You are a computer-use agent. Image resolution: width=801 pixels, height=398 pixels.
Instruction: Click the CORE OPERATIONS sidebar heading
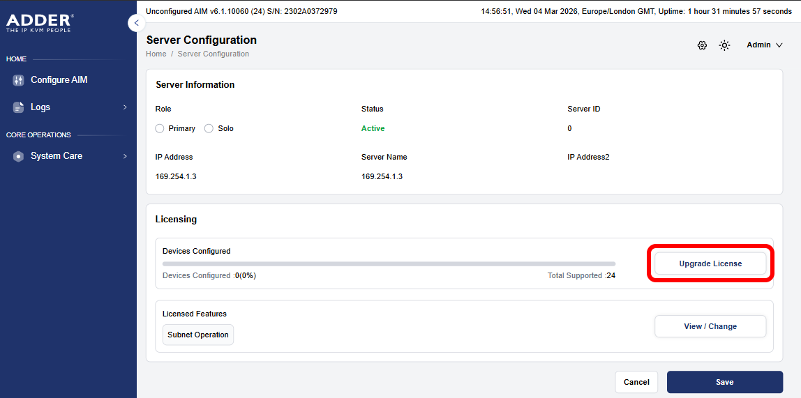(x=38, y=135)
